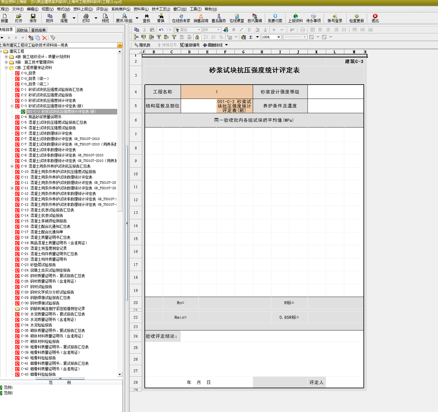
Task: Open the 文件(F) menu
Action: (18, 9)
